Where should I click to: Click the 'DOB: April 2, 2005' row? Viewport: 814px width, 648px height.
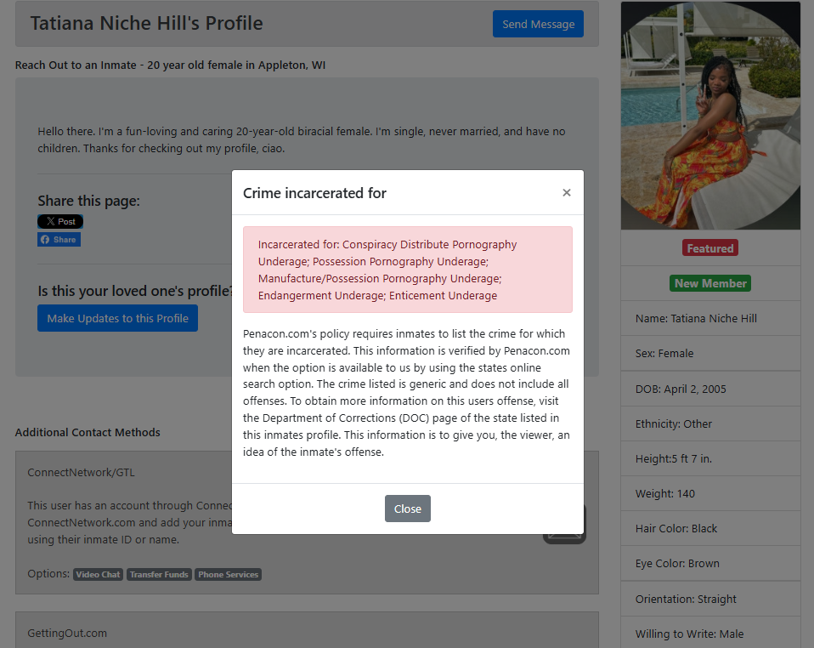pos(710,389)
